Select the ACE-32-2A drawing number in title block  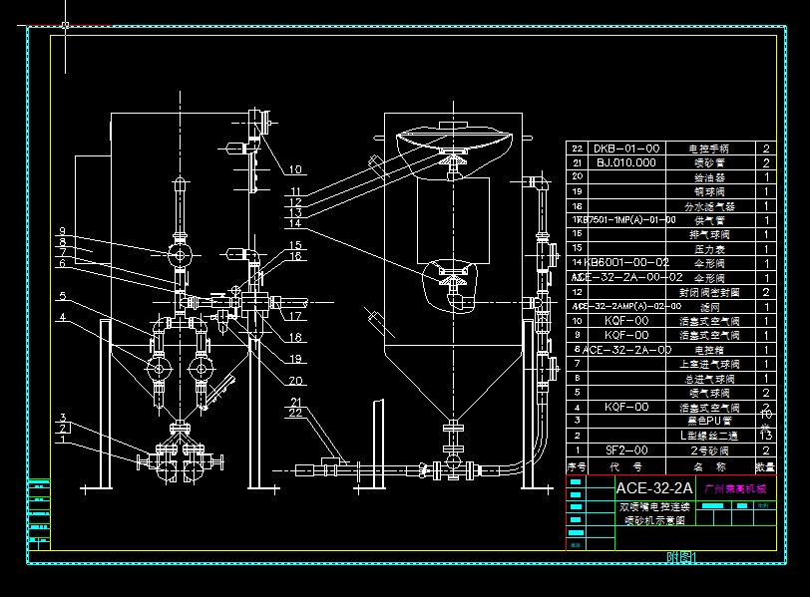654,488
